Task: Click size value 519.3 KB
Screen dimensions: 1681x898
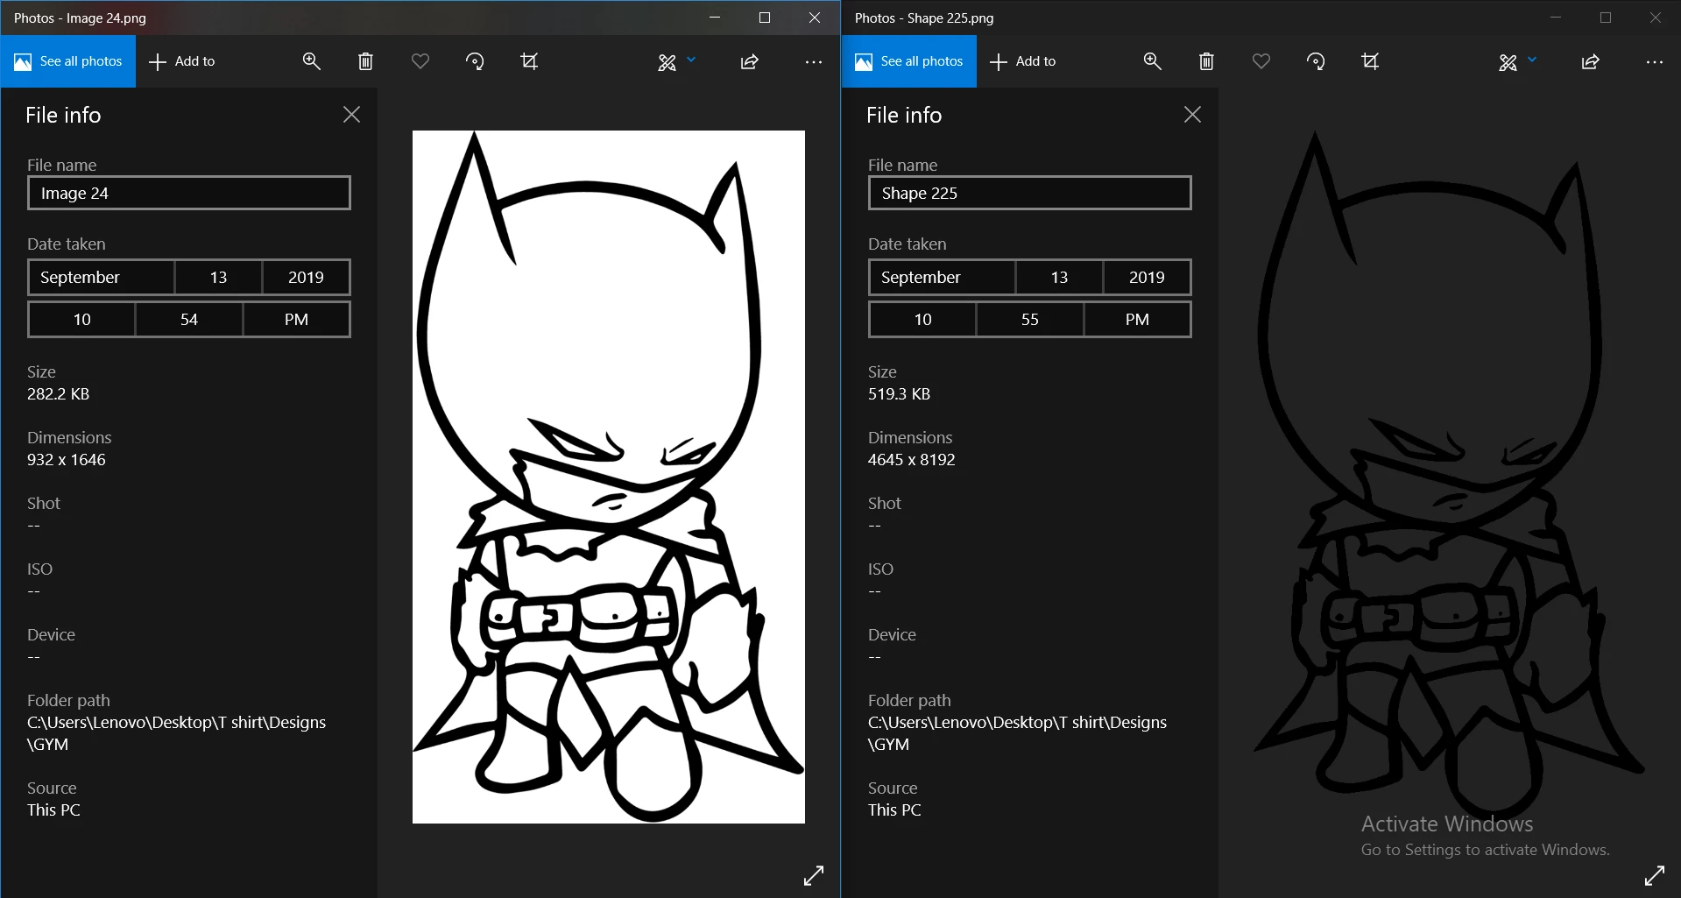Action: coord(899,394)
